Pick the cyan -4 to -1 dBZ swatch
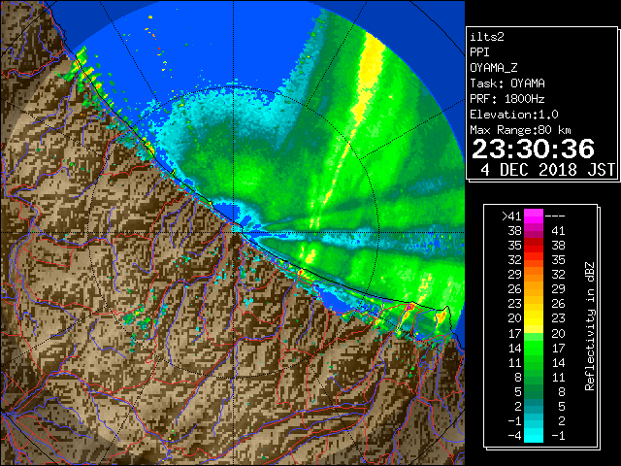621x466 pixels. pyautogui.click(x=534, y=436)
